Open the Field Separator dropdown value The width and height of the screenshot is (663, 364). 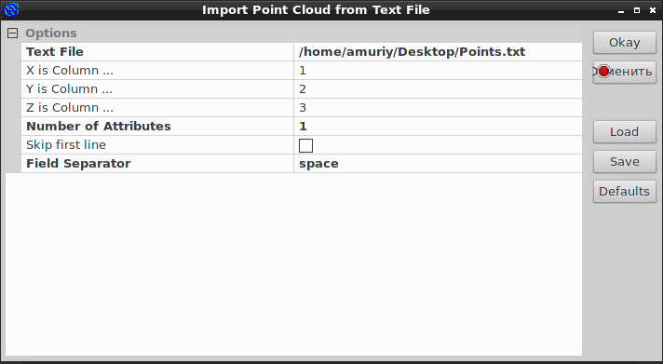pyautogui.click(x=438, y=164)
